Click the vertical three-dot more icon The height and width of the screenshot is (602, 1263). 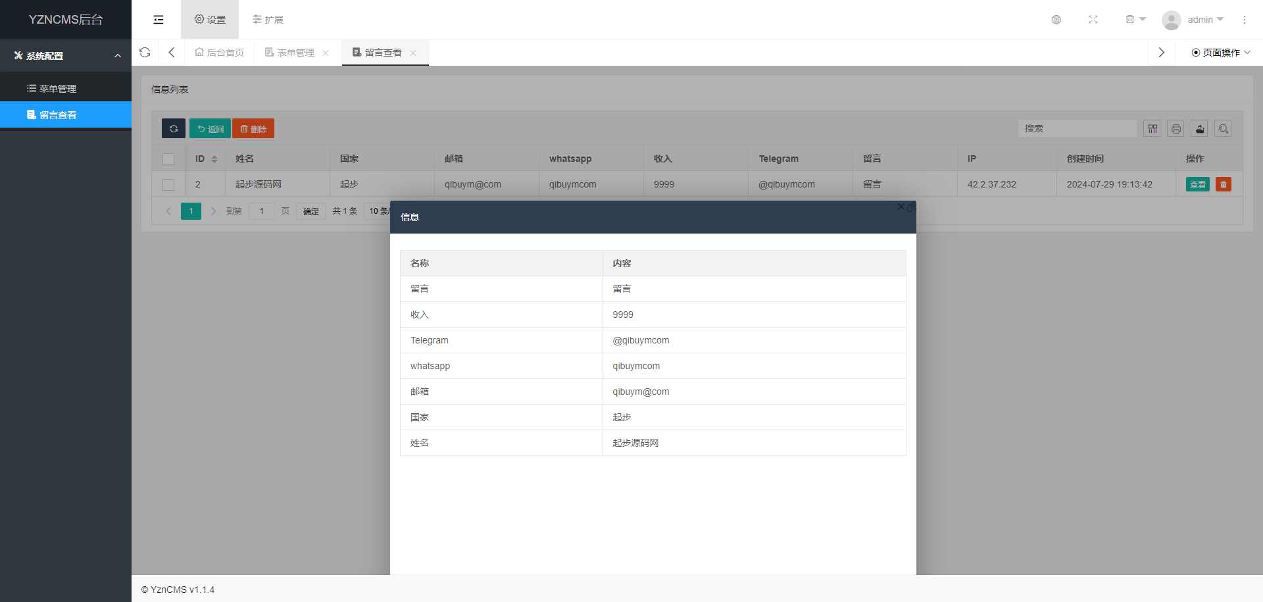coord(1245,20)
